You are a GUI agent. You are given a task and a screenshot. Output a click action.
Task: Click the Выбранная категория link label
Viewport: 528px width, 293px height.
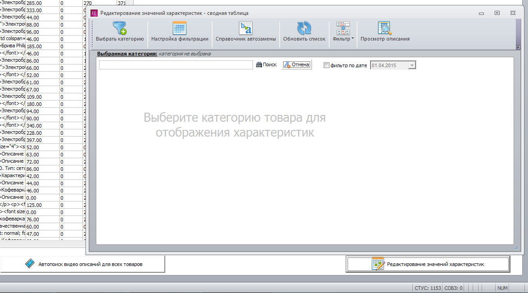click(127, 54)
